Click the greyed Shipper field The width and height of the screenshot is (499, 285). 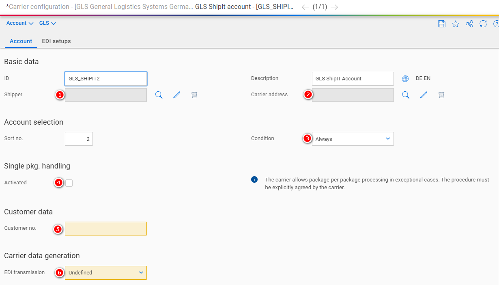click(106, 95)
